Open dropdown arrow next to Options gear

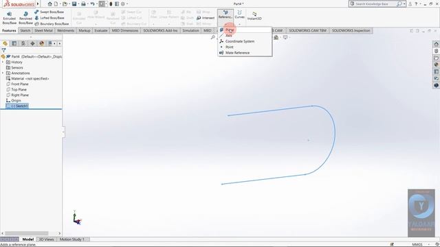tap(127, 4)
